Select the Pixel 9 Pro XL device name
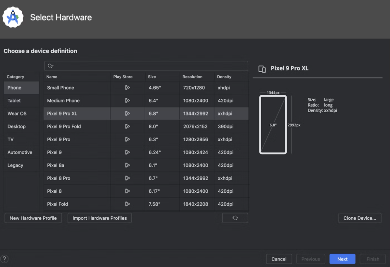390x267 pixels. (62, 114)
